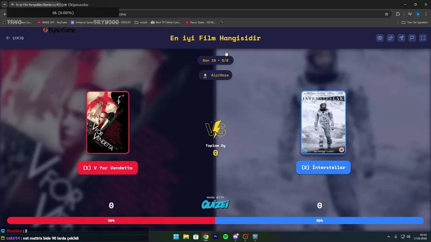Open Chrome three-dot menu
The height and width of the screenshot is (242, 431).
[426, 14]
